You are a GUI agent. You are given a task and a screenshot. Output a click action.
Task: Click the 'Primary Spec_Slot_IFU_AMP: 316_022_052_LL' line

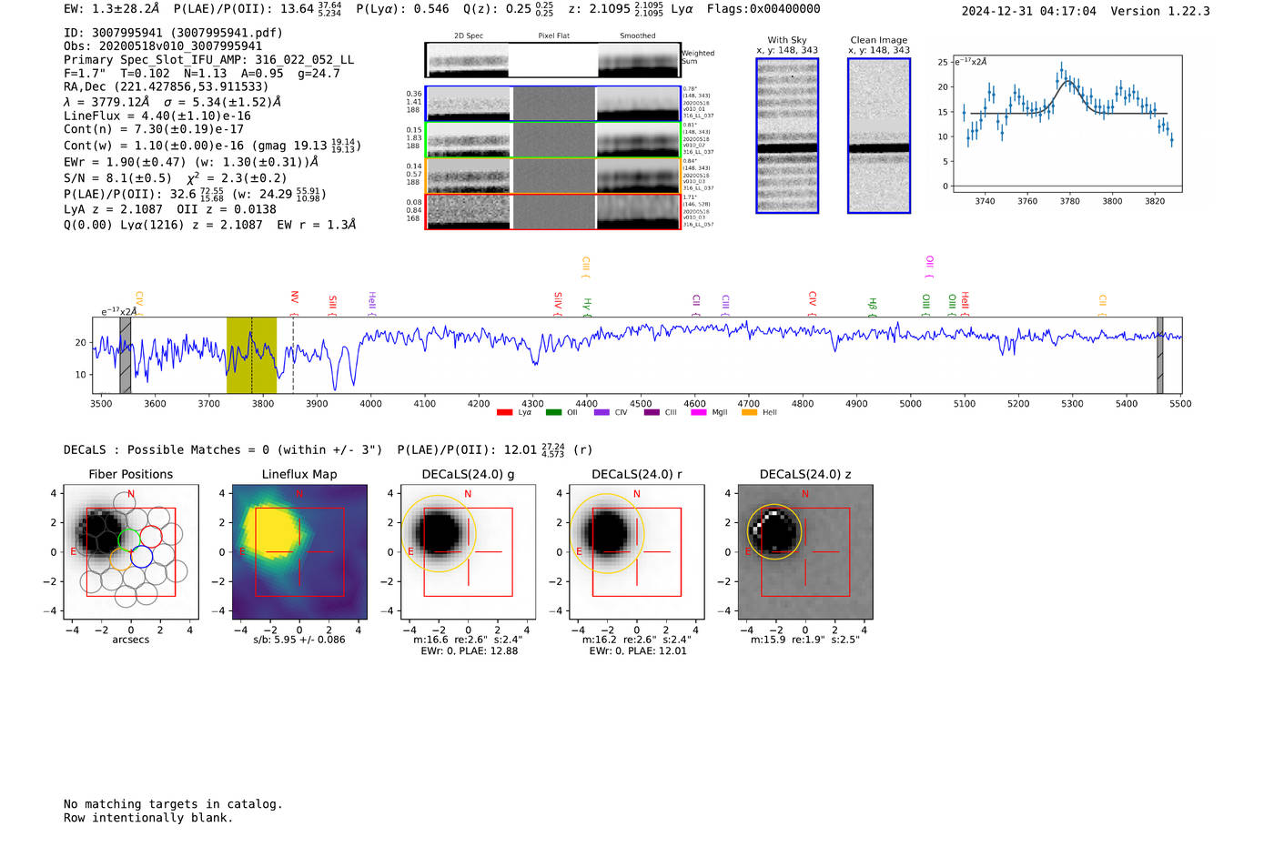[x=209, y=60]
